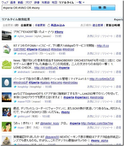Open nylon_tawasi car avatar thumbnail

pos(7,35)
